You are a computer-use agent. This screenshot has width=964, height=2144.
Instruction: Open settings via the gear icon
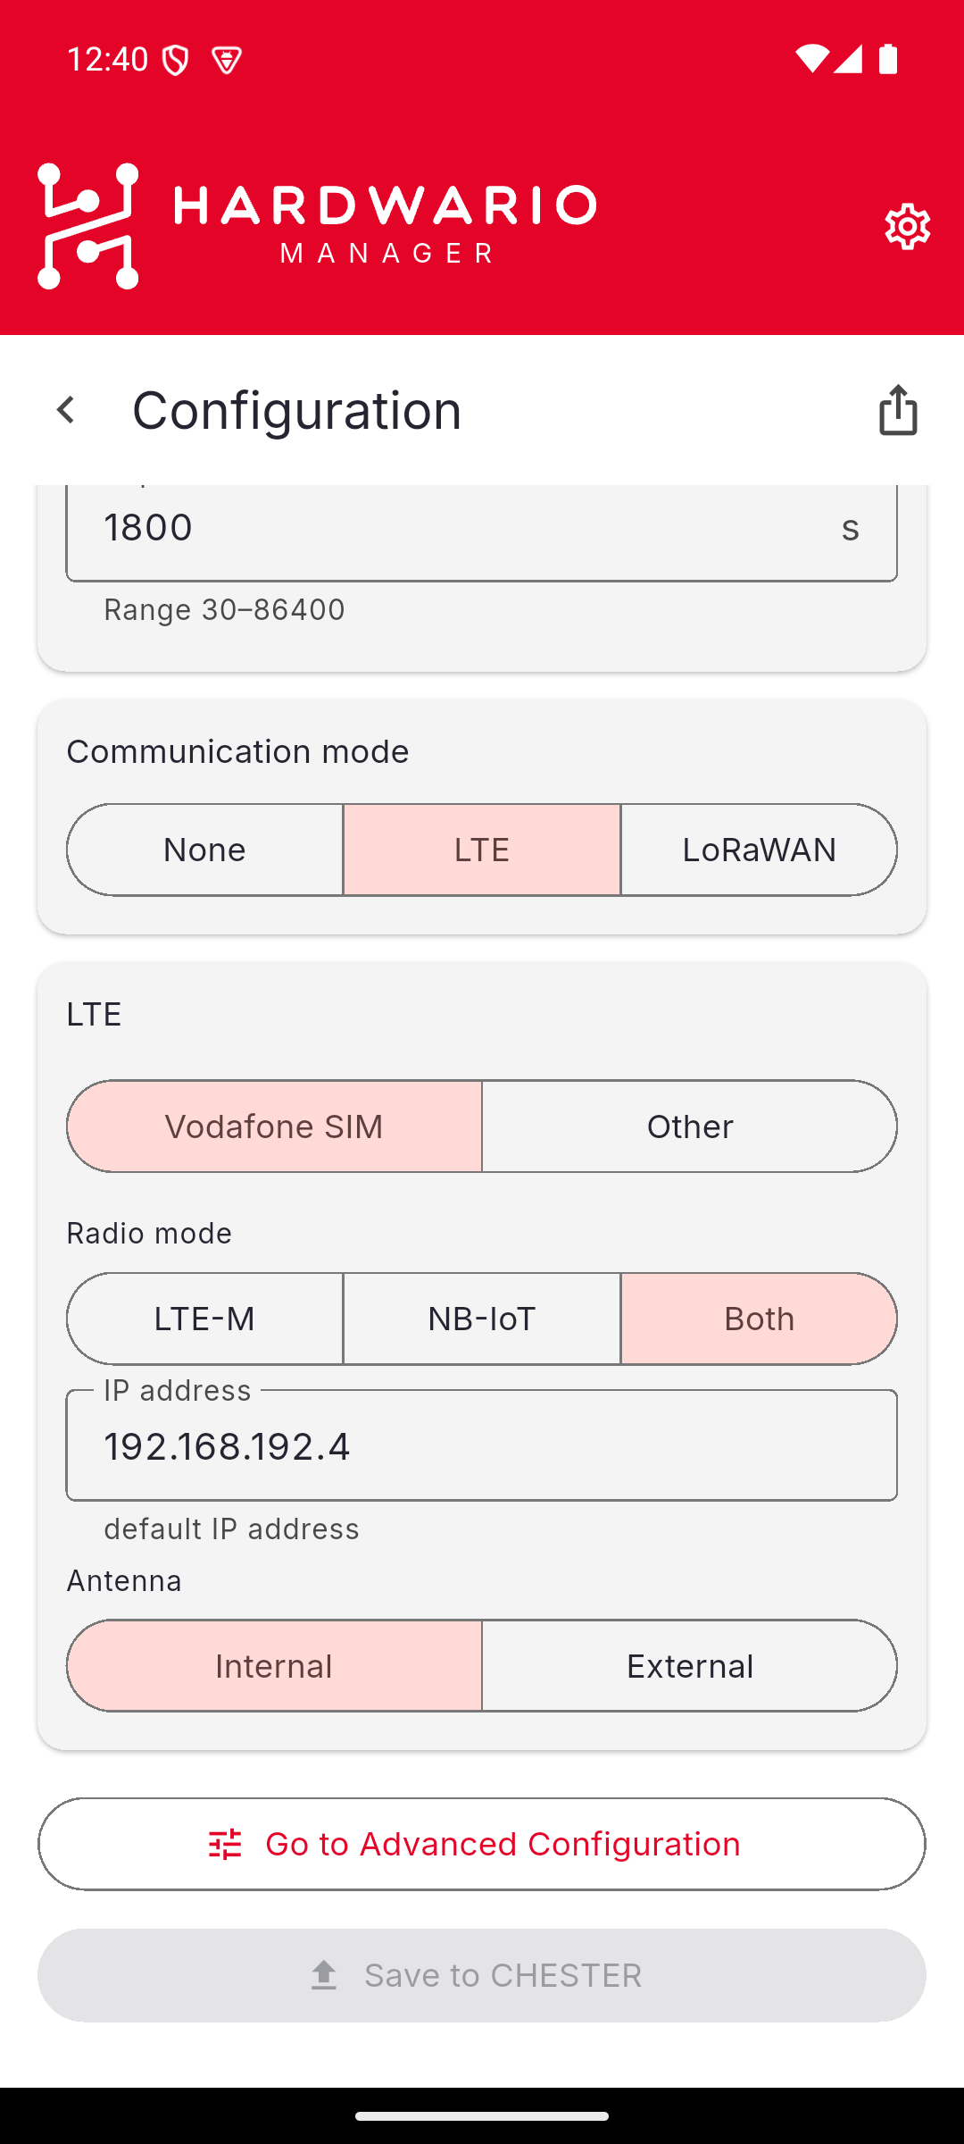click(908, 227)
